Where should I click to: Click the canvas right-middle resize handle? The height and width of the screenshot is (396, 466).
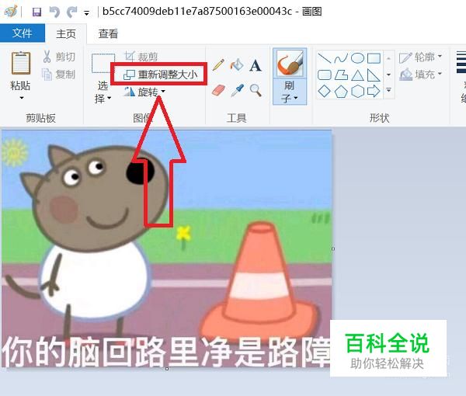(x=333, y=248)
